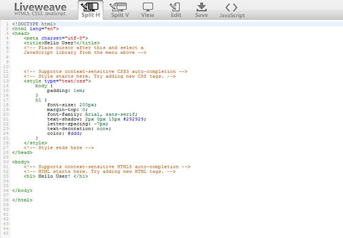Viewport: 343px width, 238px height.
Task: Click the <title>Hello User!</title> line
Action: (62, 43)
